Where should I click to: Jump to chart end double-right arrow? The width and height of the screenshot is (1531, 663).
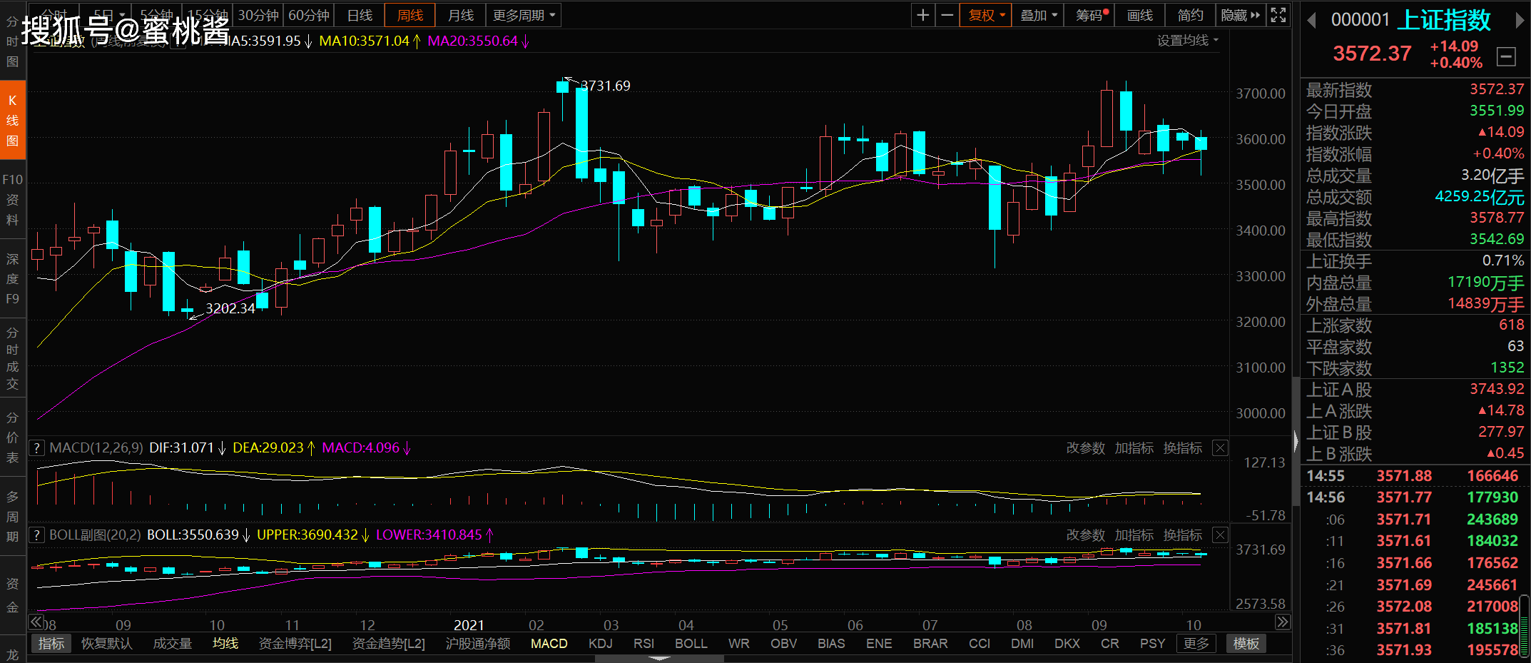pyautogui.click(x=1283, y=622)
